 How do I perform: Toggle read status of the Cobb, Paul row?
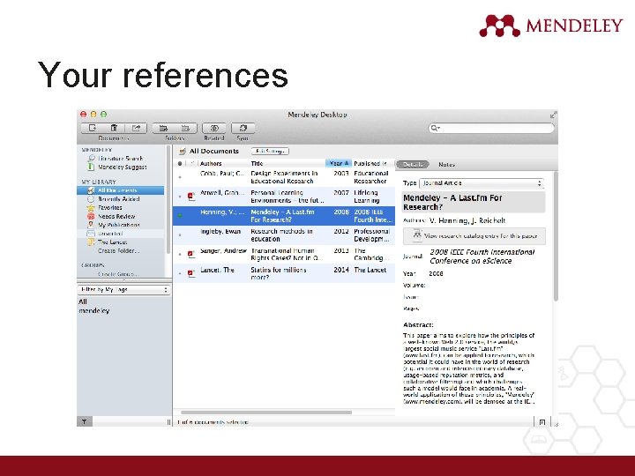tap(180, 177)
